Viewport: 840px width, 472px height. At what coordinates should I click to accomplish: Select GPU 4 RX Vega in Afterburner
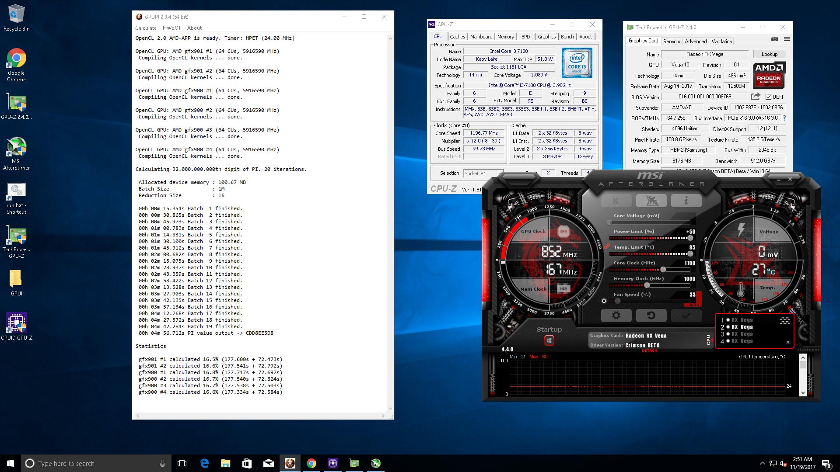coord(738,341)
